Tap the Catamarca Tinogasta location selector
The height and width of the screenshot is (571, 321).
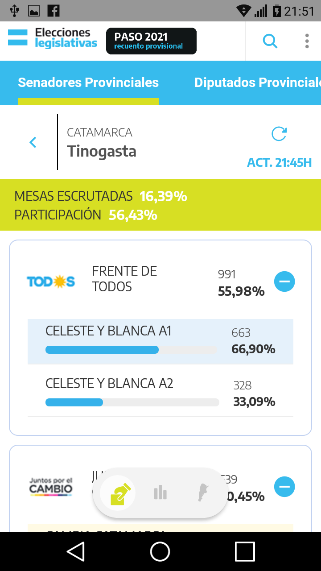(102, 143)
